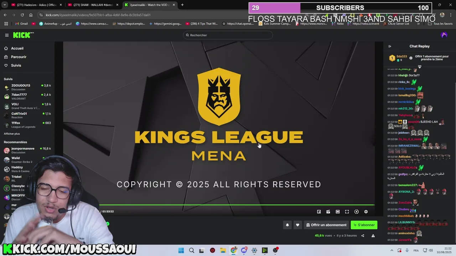Open playback speed control icon
The width and height of the screenshot is (456, 256).
pyautogui.click(x=356, y=212)
